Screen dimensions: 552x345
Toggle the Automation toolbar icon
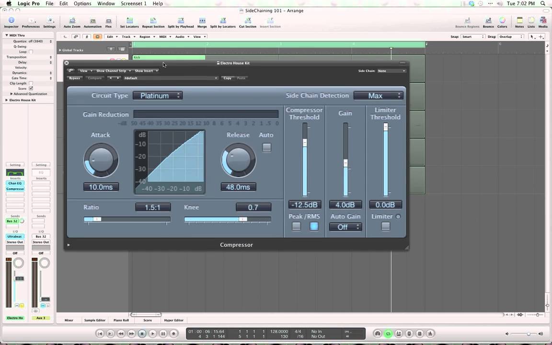coord(92,23)
